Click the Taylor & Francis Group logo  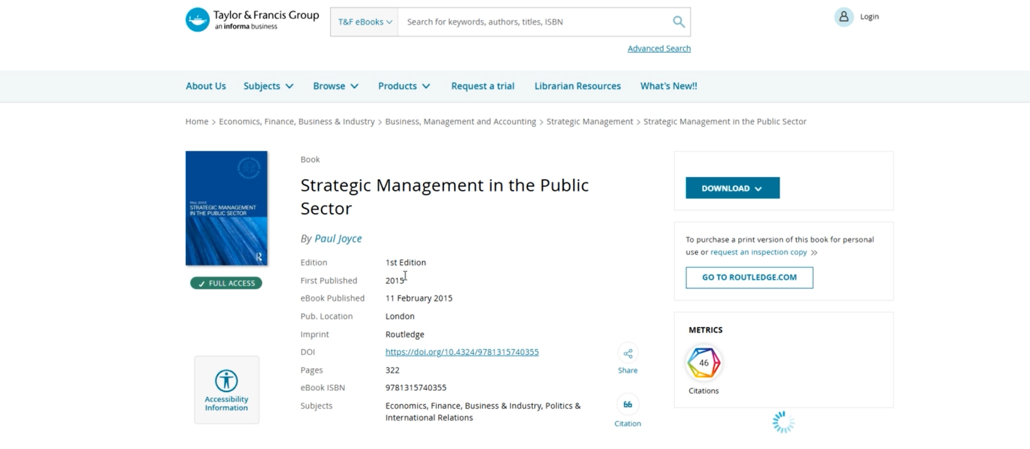[252, 20]
